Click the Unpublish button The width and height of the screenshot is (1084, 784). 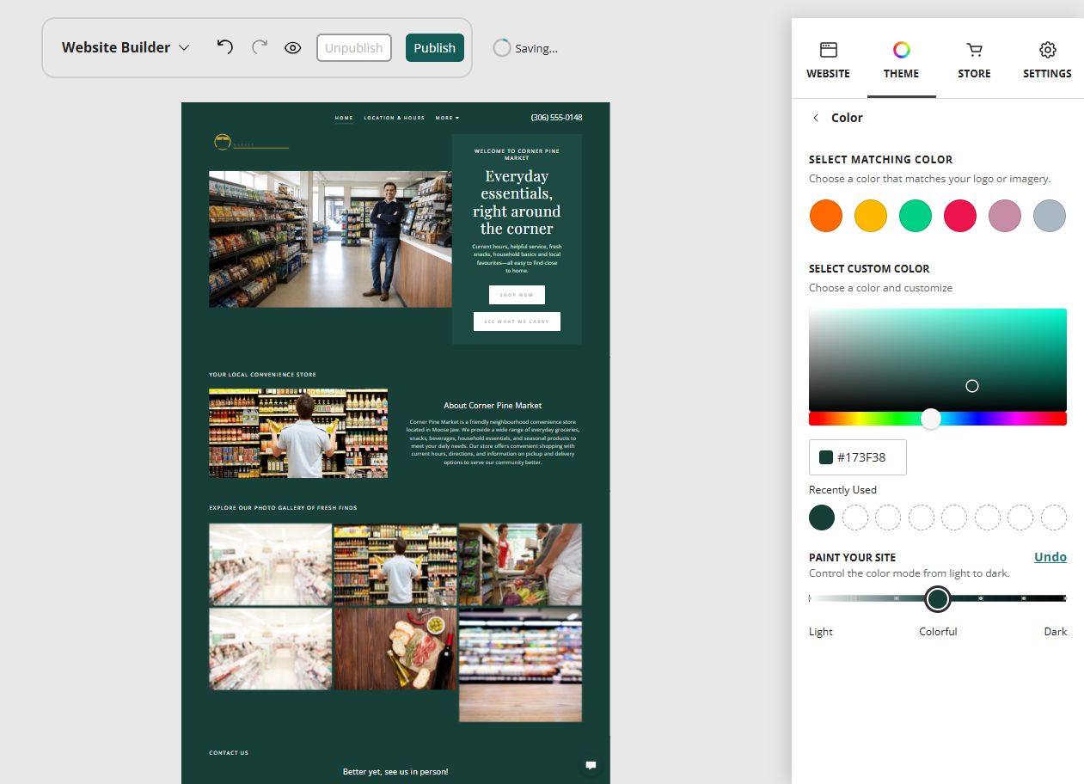point(354,48)
